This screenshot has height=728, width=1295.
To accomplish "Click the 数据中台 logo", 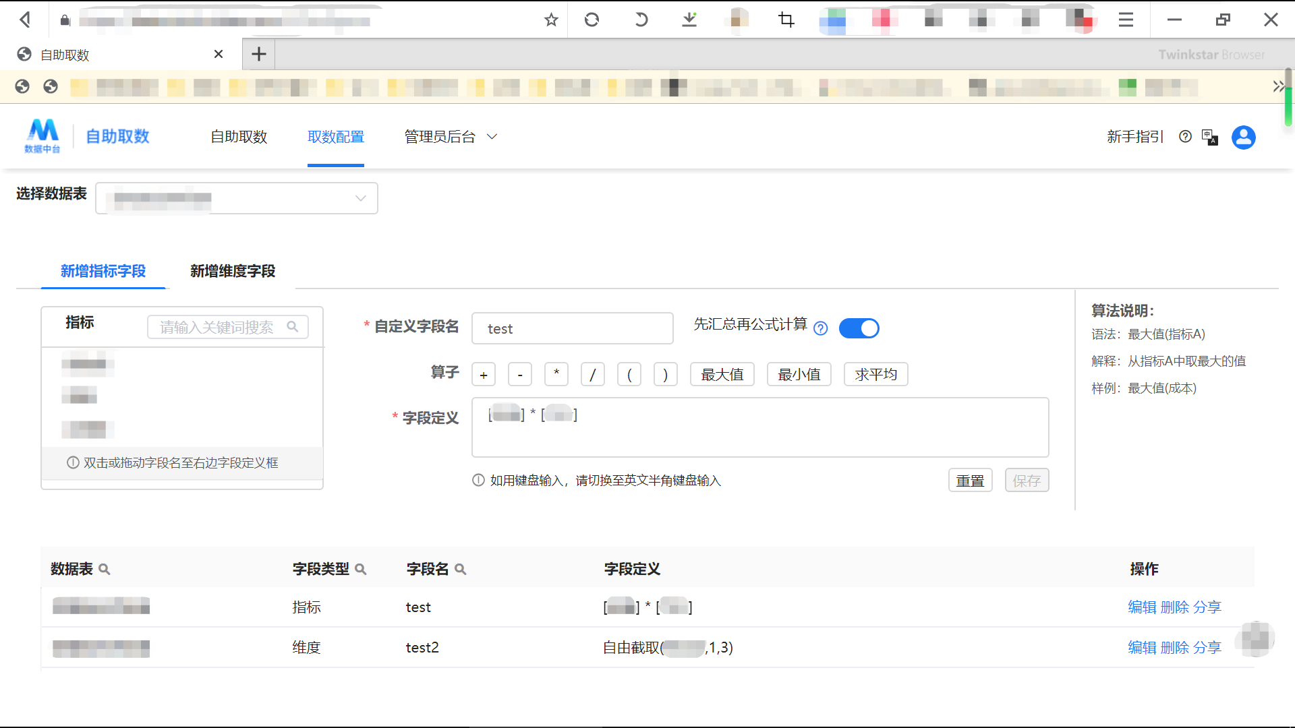I will (x=43, y=135).
